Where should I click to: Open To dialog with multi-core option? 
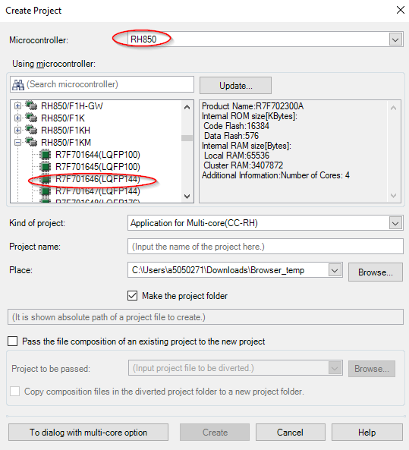[x=88, y=433]
